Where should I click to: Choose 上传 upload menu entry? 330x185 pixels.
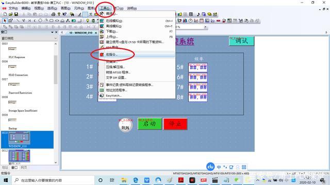tap(137, 36)
